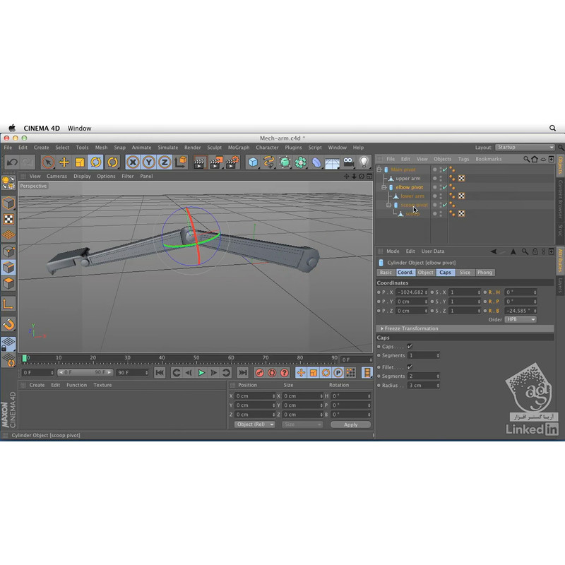This screenshot has width=565, height=565.
Task: Click Render to Picture Viewer icon
Action: pos(216,162)
